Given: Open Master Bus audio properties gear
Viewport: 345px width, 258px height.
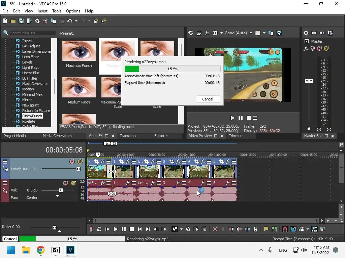Looking at the screenshot, I should tap(306, 33).
